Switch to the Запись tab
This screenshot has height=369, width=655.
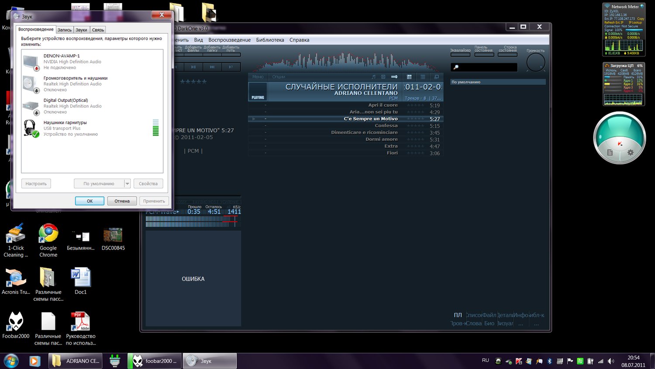[65, 30]
